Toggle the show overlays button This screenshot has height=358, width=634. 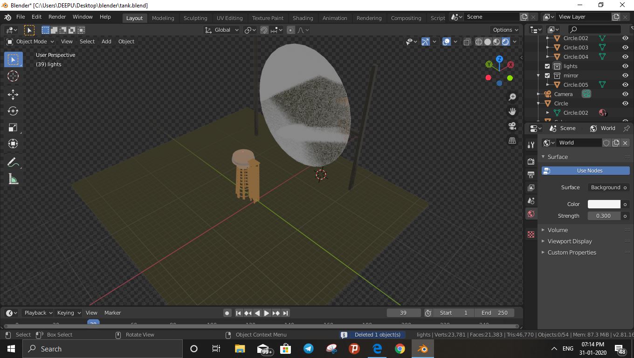(447, 41)
